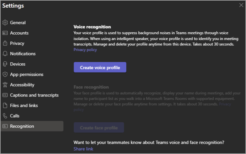
Task: Click the Notifications bell icon
Action: pos(5,54)
